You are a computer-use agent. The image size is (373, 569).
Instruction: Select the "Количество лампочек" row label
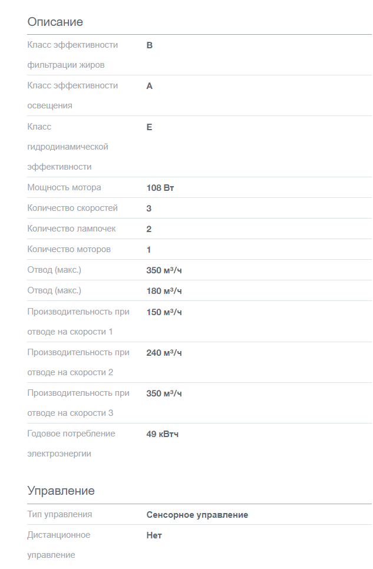71,229
